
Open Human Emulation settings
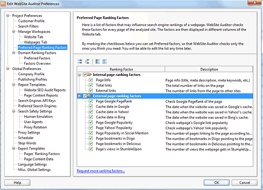click(38, 117)
